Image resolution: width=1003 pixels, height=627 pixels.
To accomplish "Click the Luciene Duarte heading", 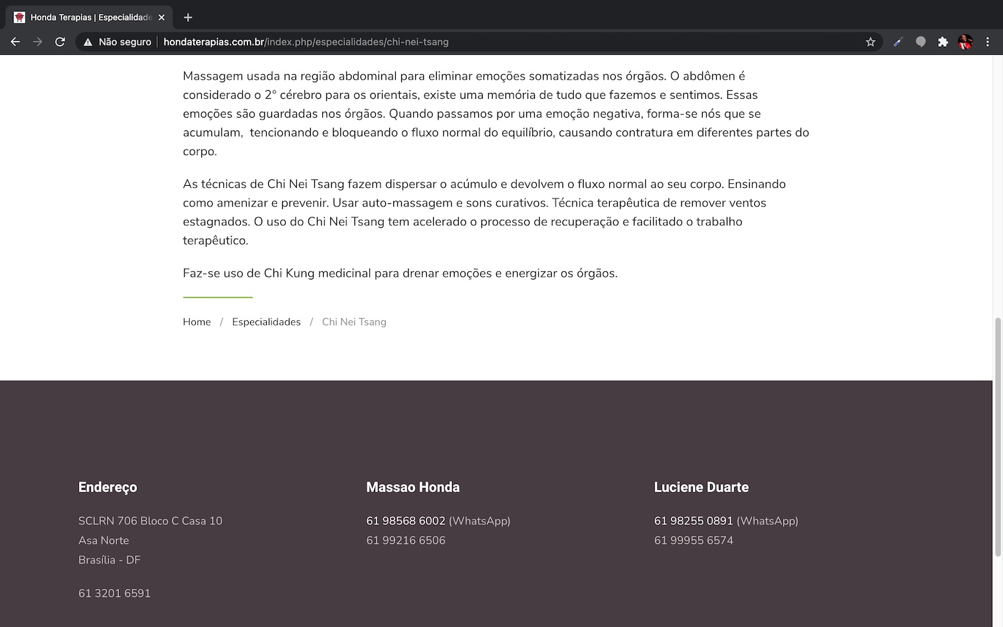I will tap(701, 487).
